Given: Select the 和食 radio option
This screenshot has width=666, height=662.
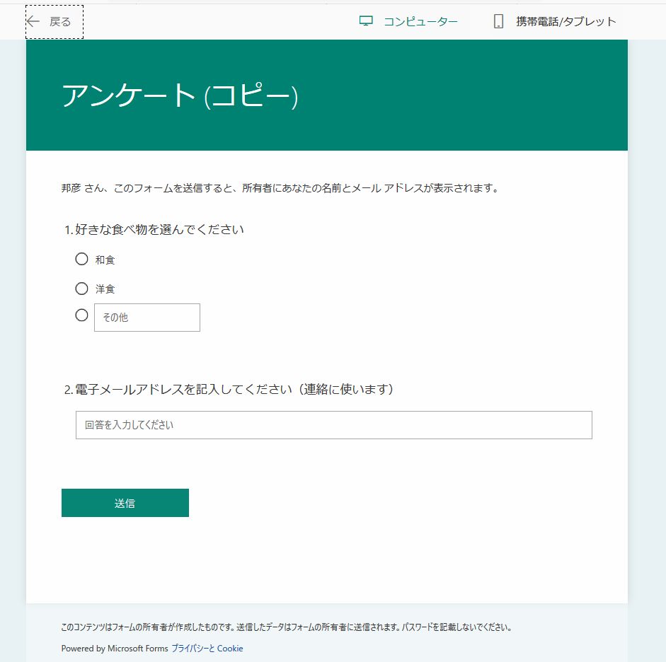Looking at the screenshot, I should click(81, 260).
